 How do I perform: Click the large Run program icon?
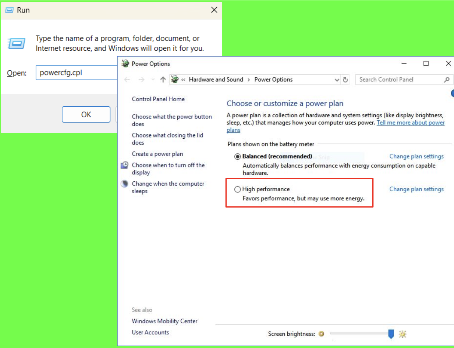click(17, 43)
